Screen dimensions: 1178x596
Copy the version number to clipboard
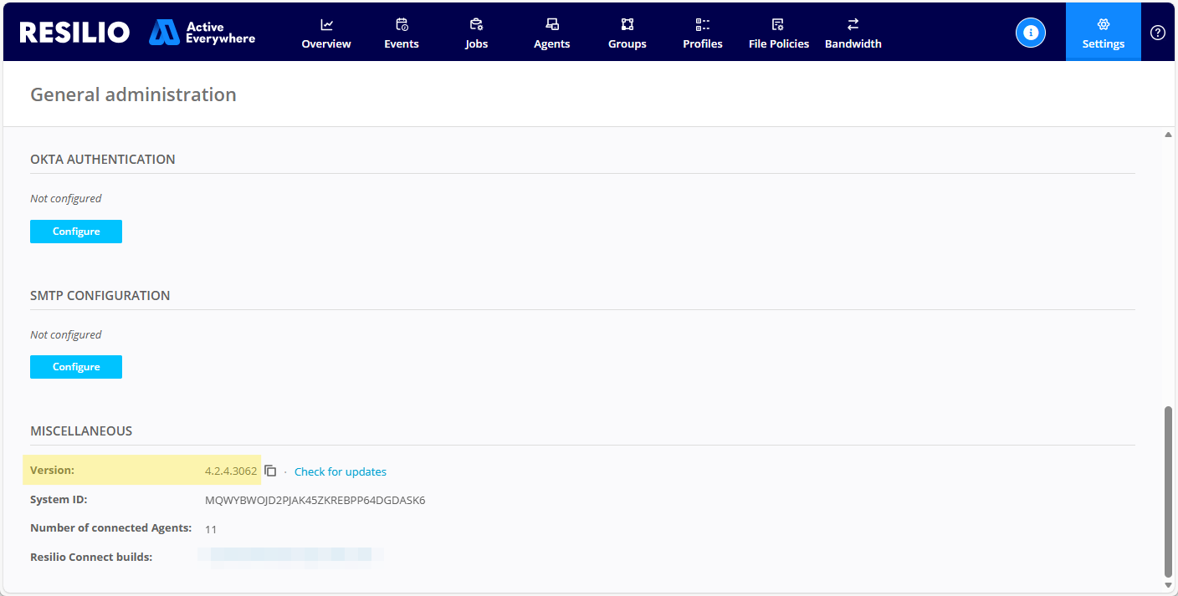[x=270, y=471]
